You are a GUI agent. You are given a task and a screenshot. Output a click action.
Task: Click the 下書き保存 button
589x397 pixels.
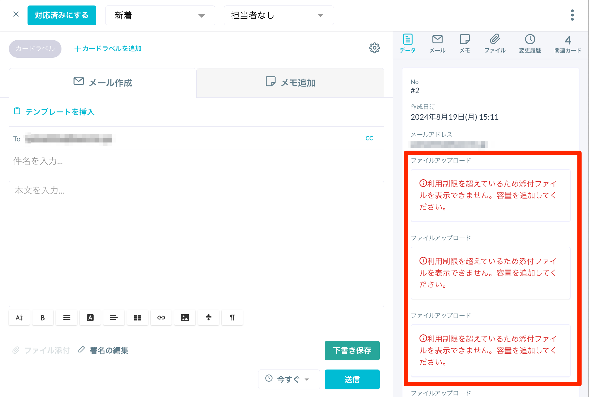pos(352,350)
